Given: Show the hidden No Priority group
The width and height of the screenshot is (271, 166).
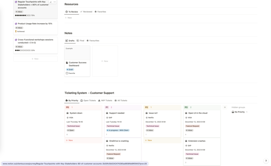Looking at the screenshot, I should pyautogui.click(x=239, y=112).
